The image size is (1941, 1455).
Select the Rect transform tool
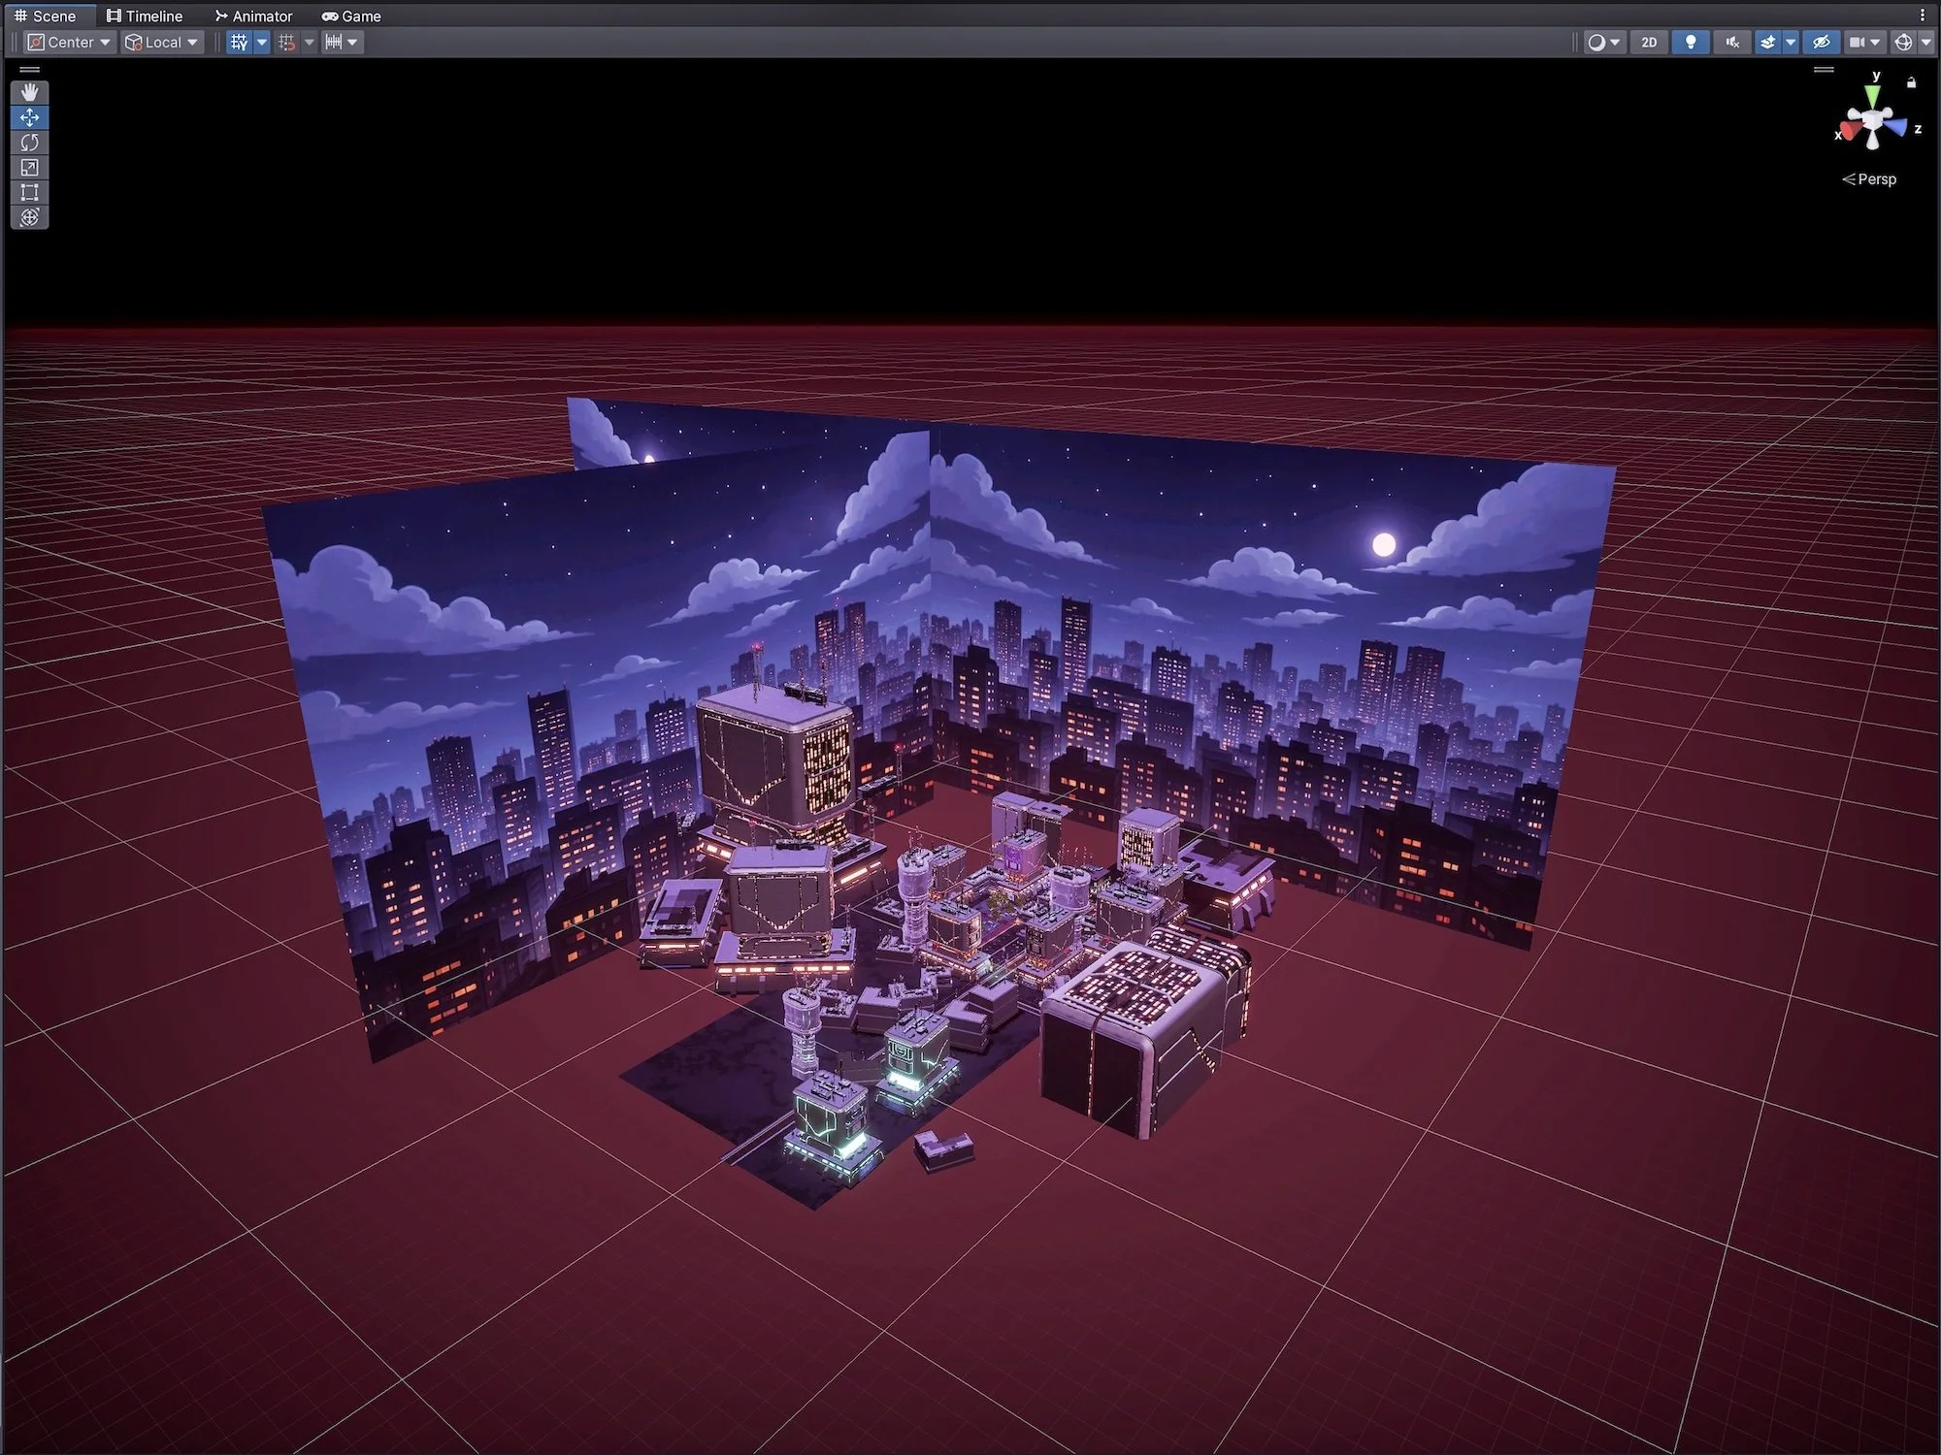(x=29, y=193)
